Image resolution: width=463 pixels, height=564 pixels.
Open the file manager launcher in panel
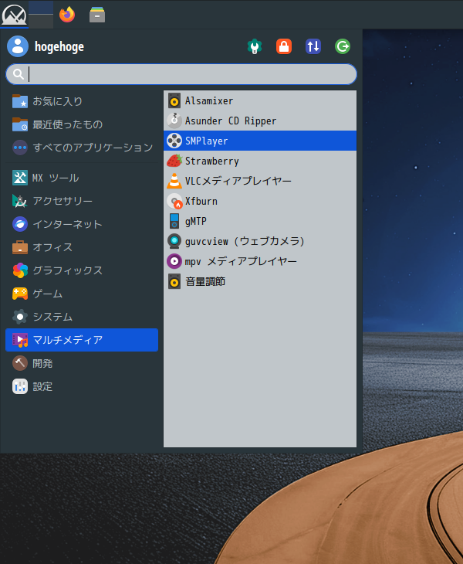[x=97, y=15]
